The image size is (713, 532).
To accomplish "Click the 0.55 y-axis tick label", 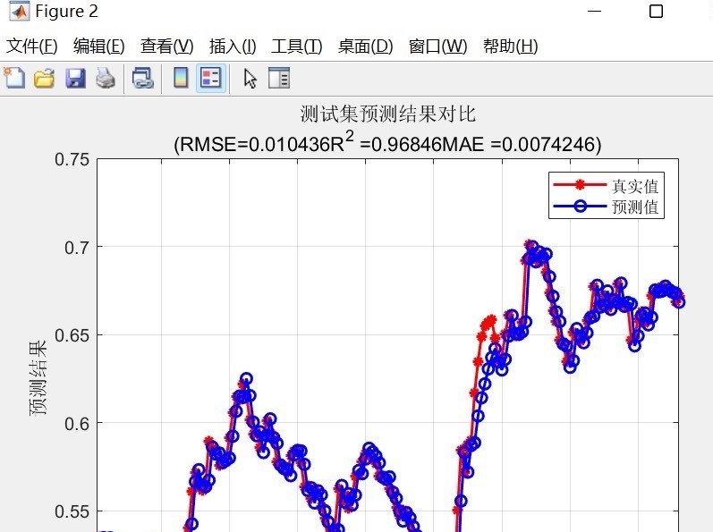I will [x=72, y=511].
